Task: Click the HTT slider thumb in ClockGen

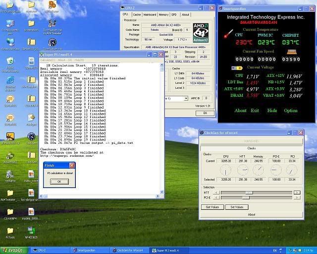Action: tap(249, 192)
